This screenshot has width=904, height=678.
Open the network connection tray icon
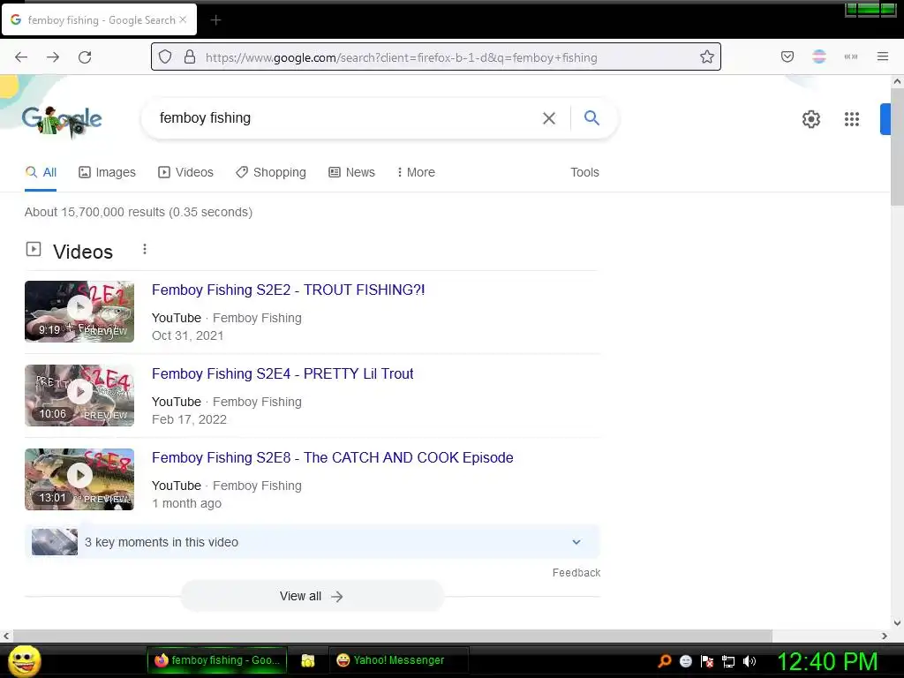point(728,661)
